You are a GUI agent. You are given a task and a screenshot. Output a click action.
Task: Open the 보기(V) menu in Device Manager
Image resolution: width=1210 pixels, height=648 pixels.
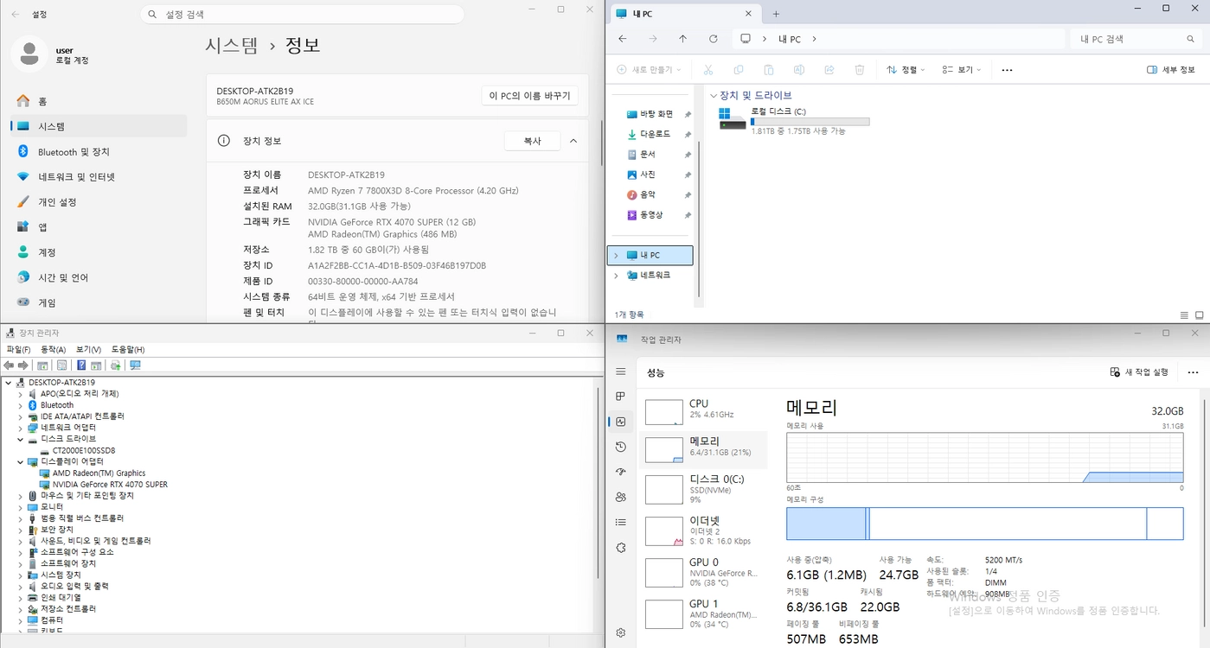pyautogui.click(x=88, y=349)
